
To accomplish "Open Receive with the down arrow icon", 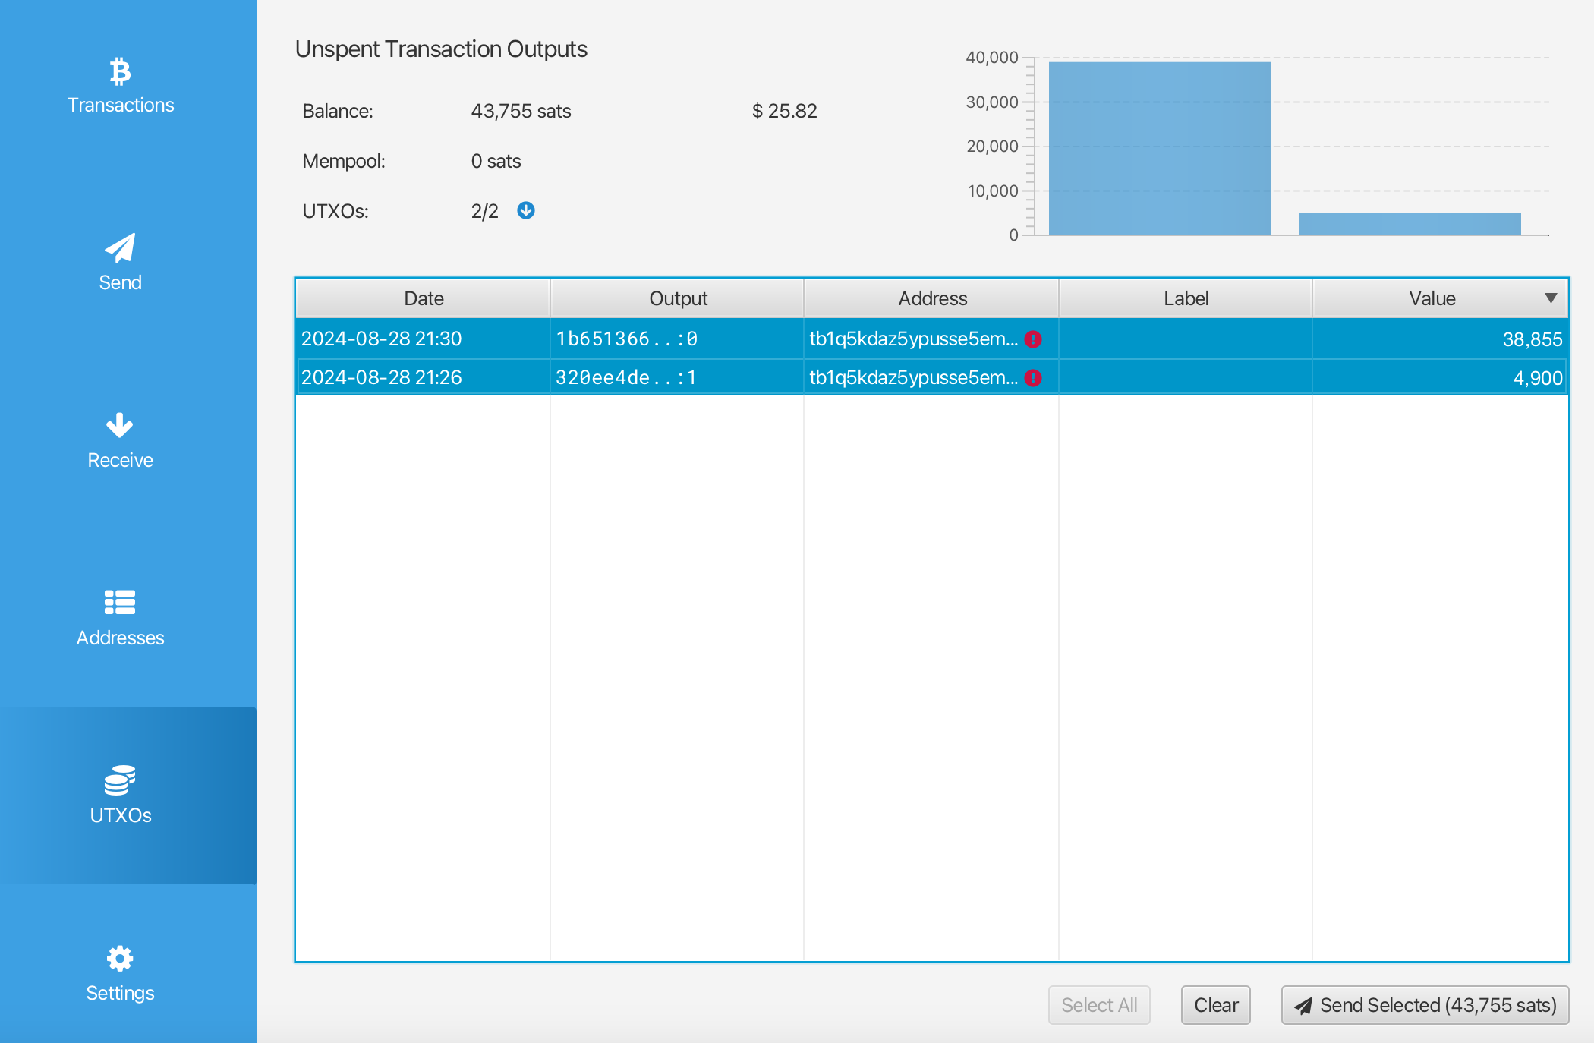I will click(120, 426).
